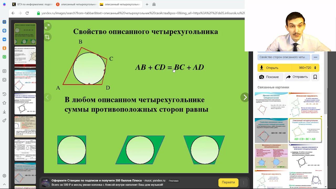Activate the crop image tool
The image size is (336, 189).
coord(48,37)
